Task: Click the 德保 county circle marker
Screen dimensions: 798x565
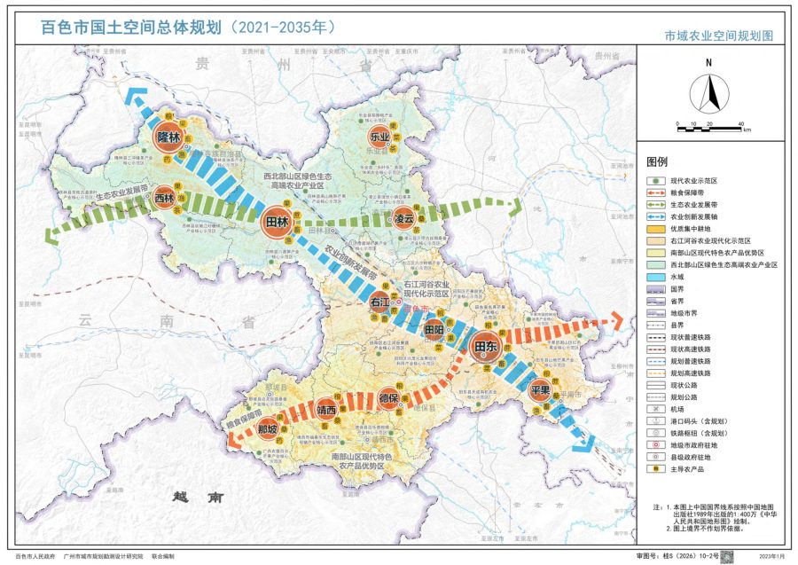Action: (389, 398)
